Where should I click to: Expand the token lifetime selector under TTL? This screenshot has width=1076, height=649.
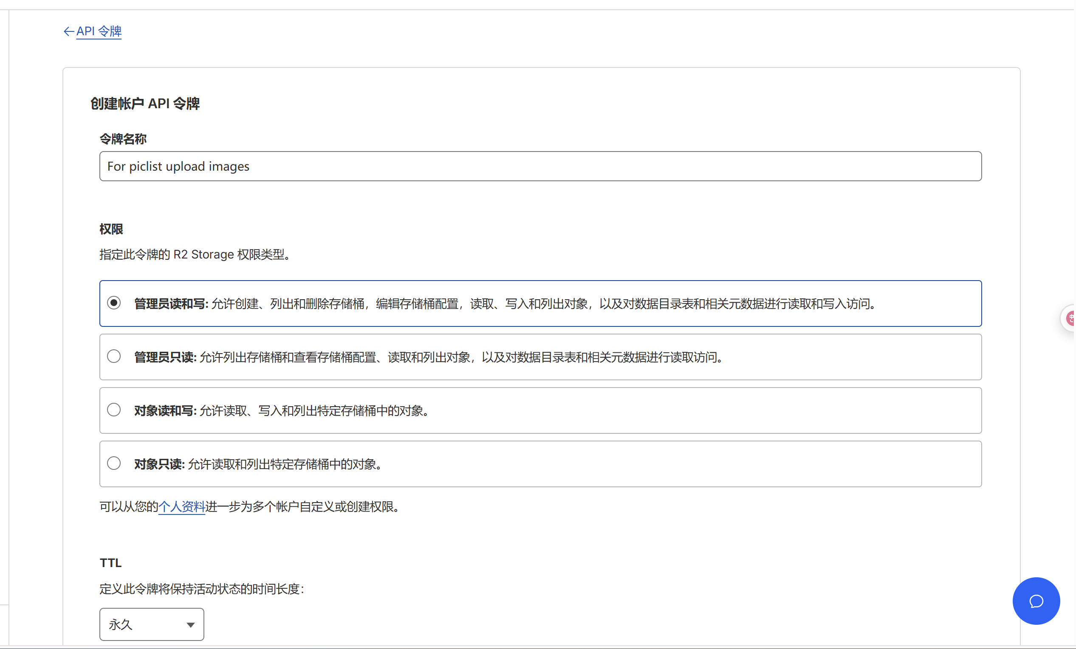151,624
